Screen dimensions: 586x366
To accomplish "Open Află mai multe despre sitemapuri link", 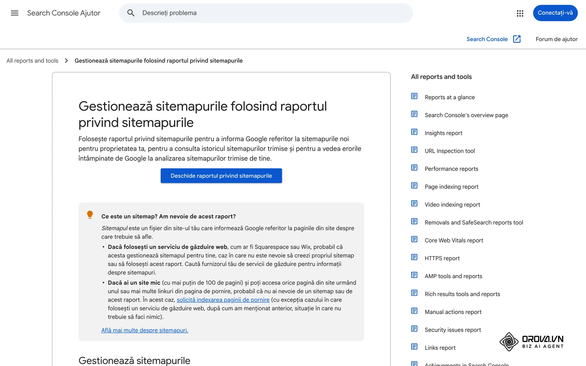I will coord(145,330).
